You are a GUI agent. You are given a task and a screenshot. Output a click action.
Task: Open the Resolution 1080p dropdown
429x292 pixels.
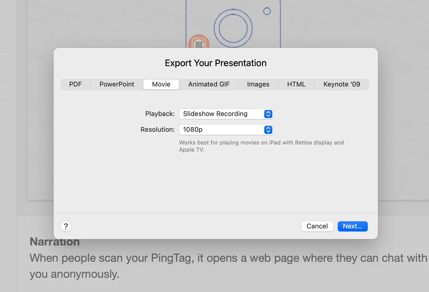(226, 129)
